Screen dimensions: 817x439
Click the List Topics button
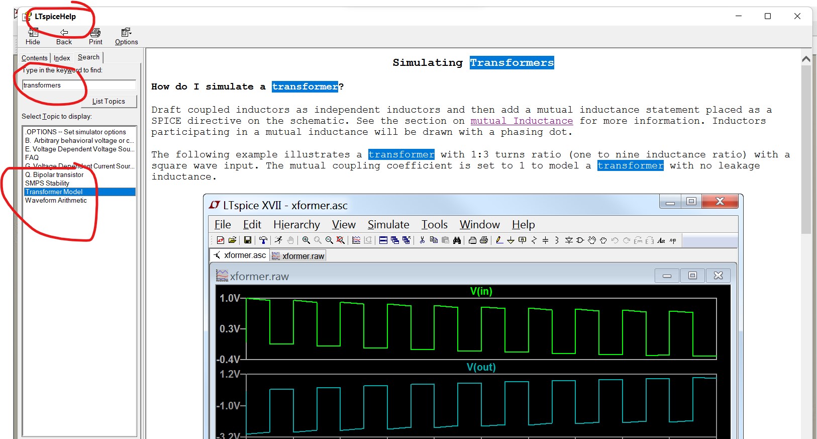(x=109, y=101)
